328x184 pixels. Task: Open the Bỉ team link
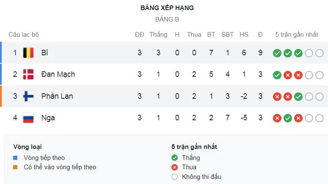point(45,53)
